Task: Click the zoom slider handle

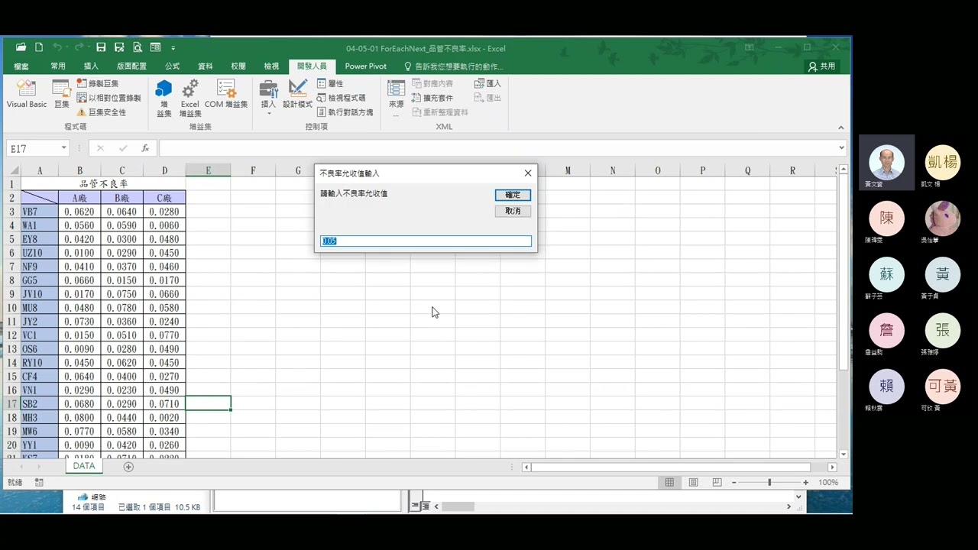Action: point(769,482)
